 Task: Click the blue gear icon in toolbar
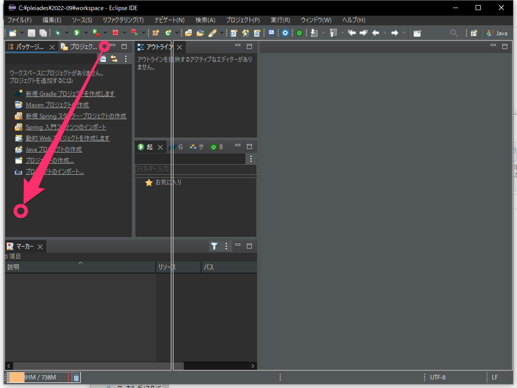285,33
